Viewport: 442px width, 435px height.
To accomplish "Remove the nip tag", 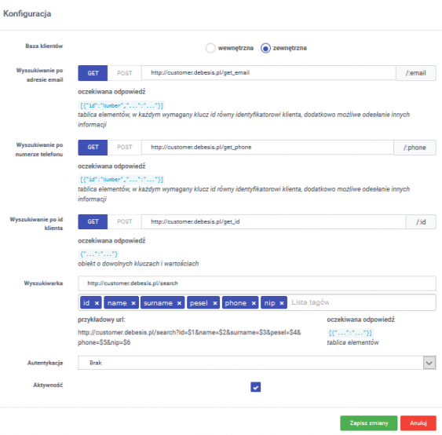I will 281,303.
